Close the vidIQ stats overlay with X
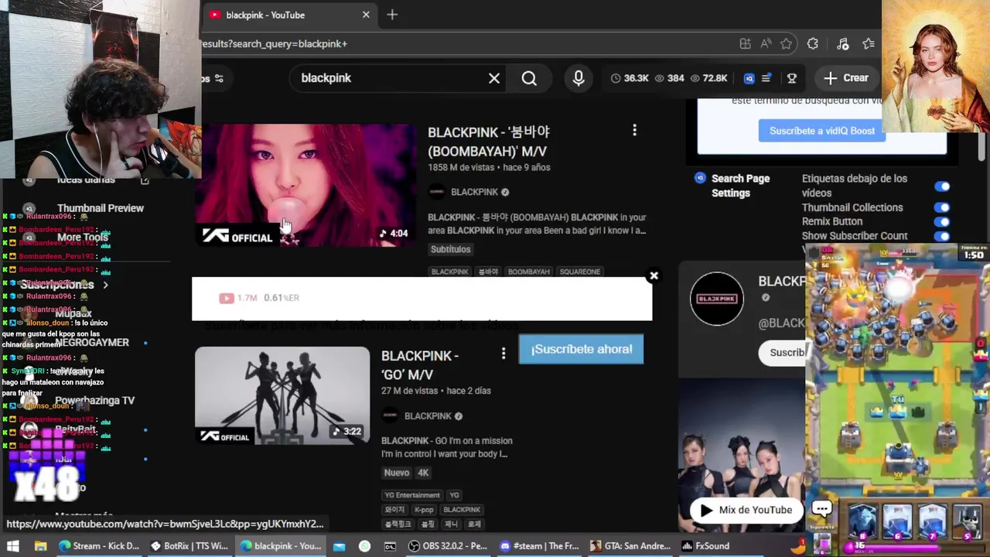Image resolution: width=990 pixels, height=557 pixels. (x=654, y=275)
